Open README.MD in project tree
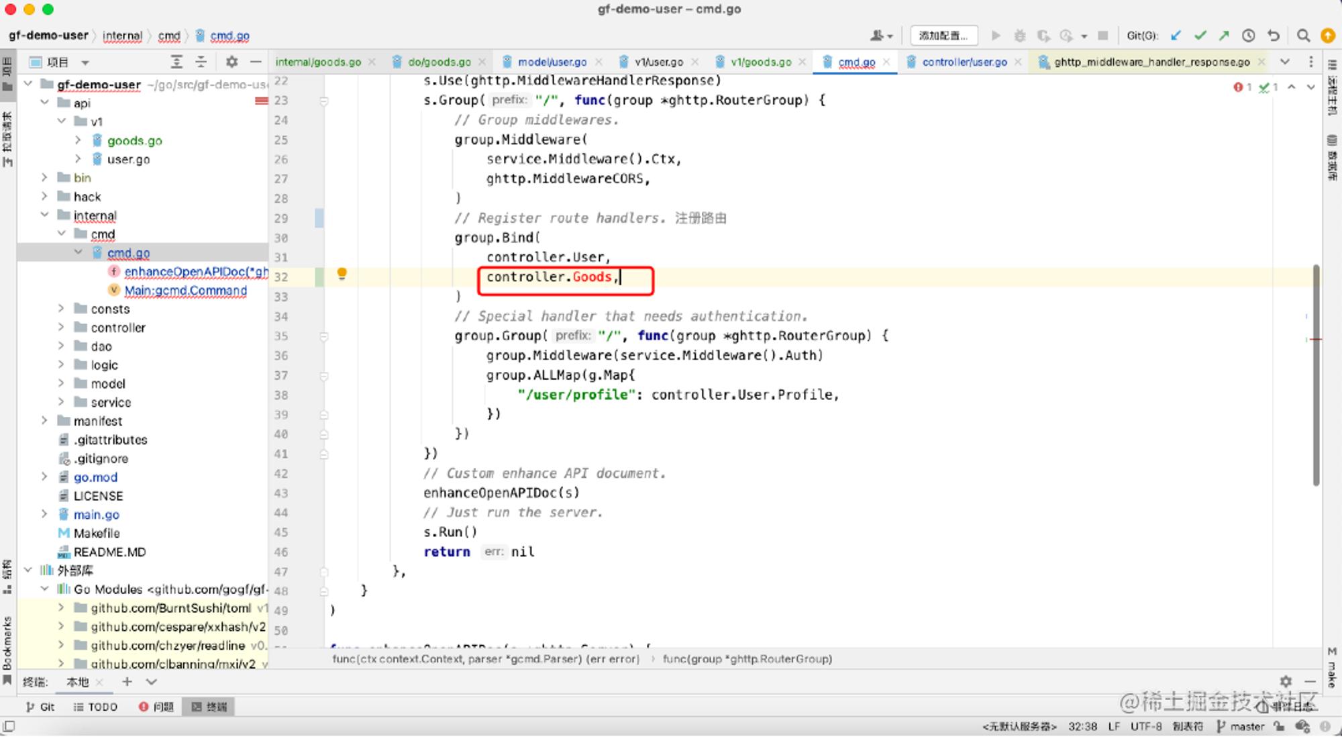 click(x=109, y=552)
